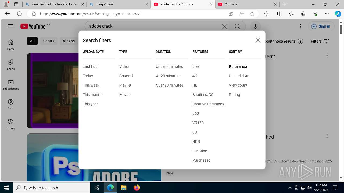This screenshot has height=193, width=344.
Task: Enable the 'Creative Commons' filter
Action: pyautogui.click(x=208, y=104)
